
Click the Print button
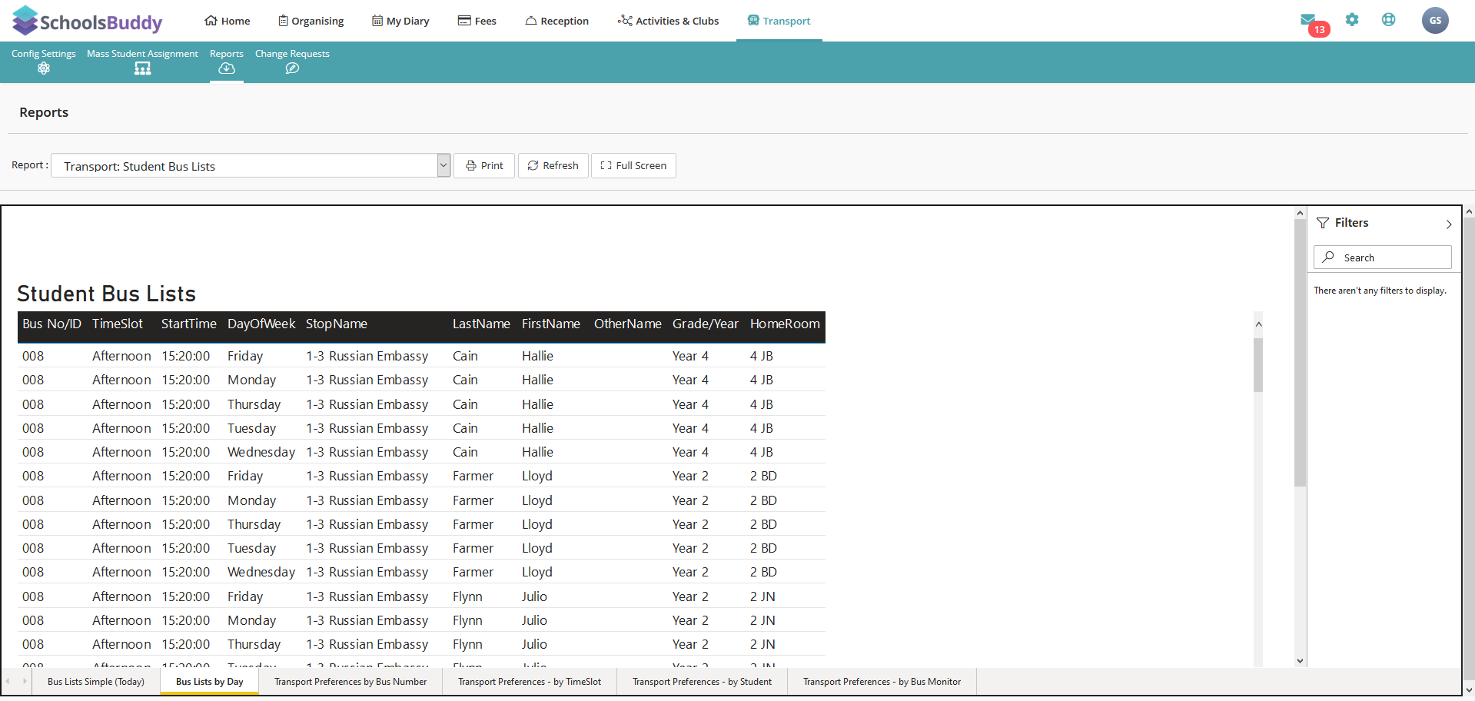(x=484, y=165)
